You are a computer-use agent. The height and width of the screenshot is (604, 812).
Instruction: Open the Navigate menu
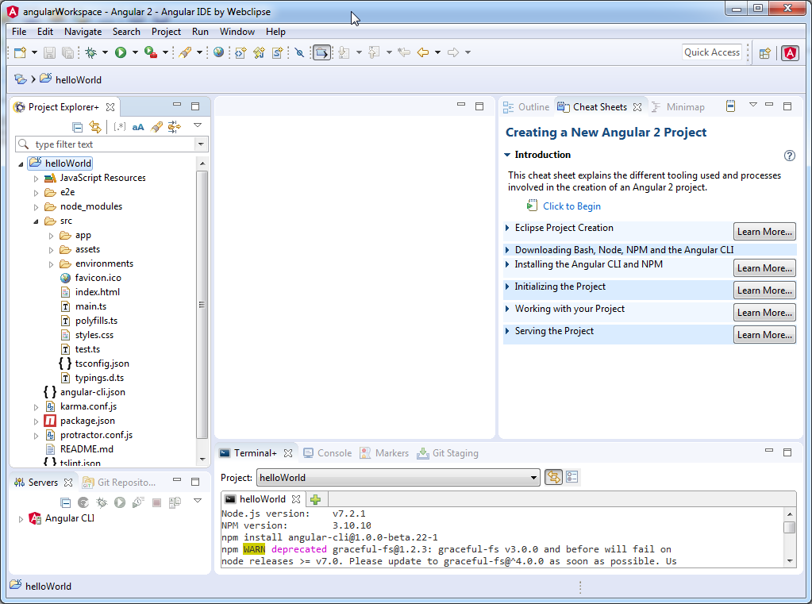[x=83, y=32]
